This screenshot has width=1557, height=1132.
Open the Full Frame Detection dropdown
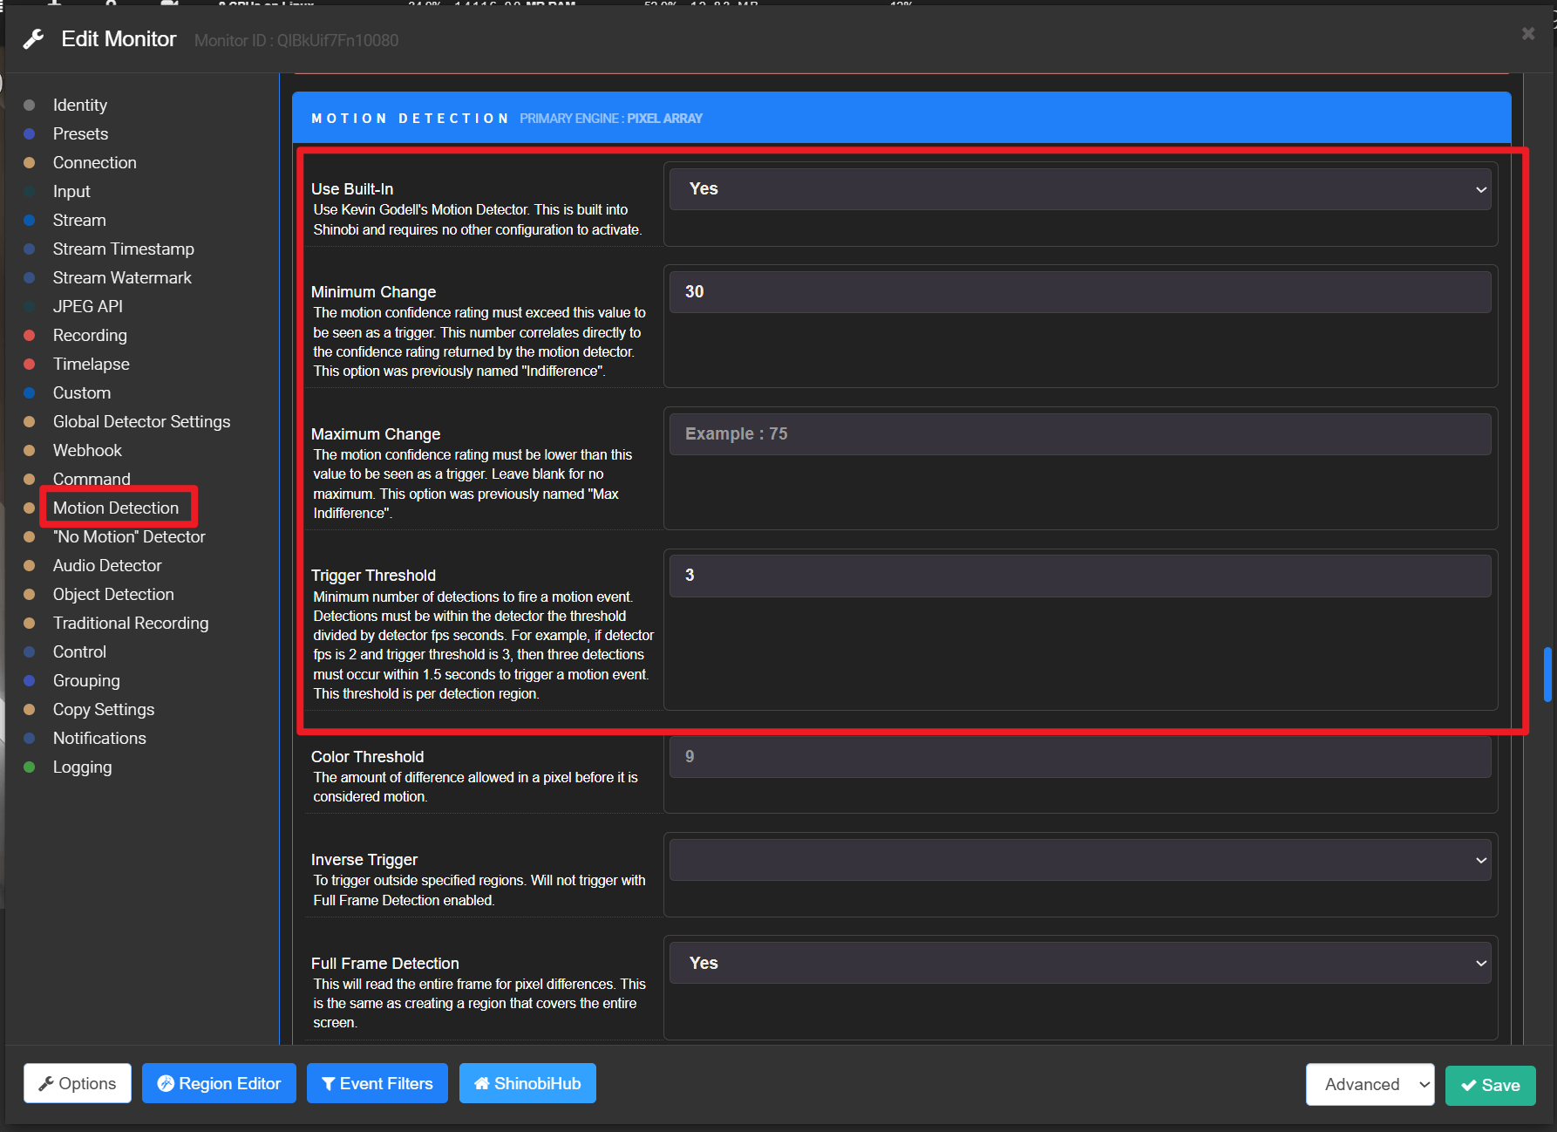(x=1080, y=963)
